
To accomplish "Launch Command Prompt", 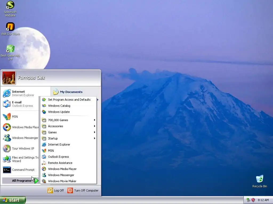I will [x=21, y=170].
